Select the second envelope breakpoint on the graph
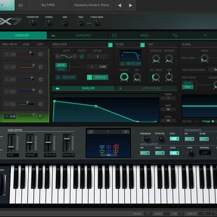 96,106
